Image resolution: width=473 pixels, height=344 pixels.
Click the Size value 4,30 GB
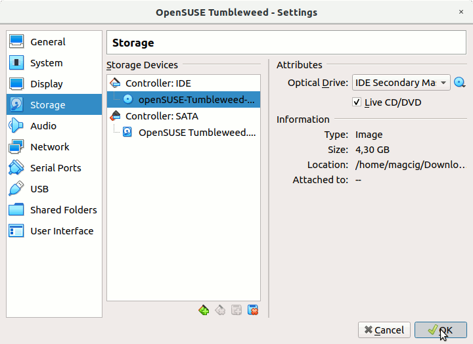(x=372, y=150)
